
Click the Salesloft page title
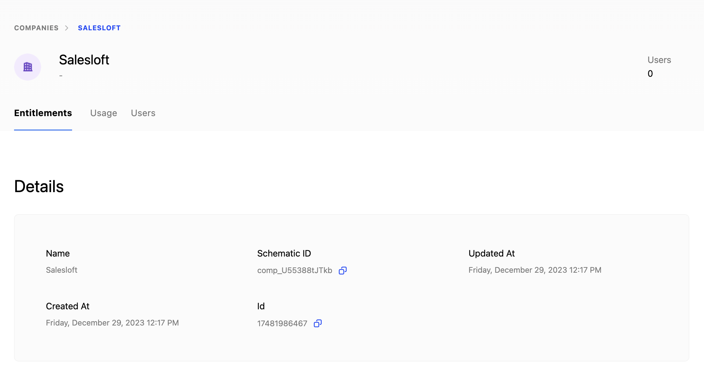tap(84, 60)
